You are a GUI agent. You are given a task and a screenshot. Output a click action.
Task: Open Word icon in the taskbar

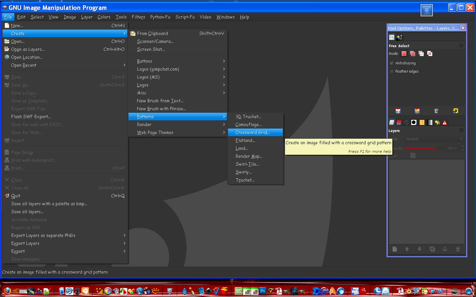(x=355, y=291)
